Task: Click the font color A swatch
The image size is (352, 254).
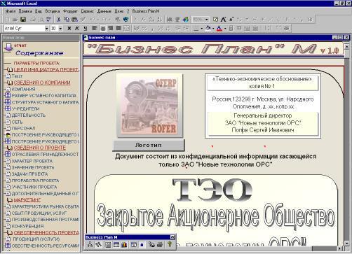Action: [x=219, y=29]
